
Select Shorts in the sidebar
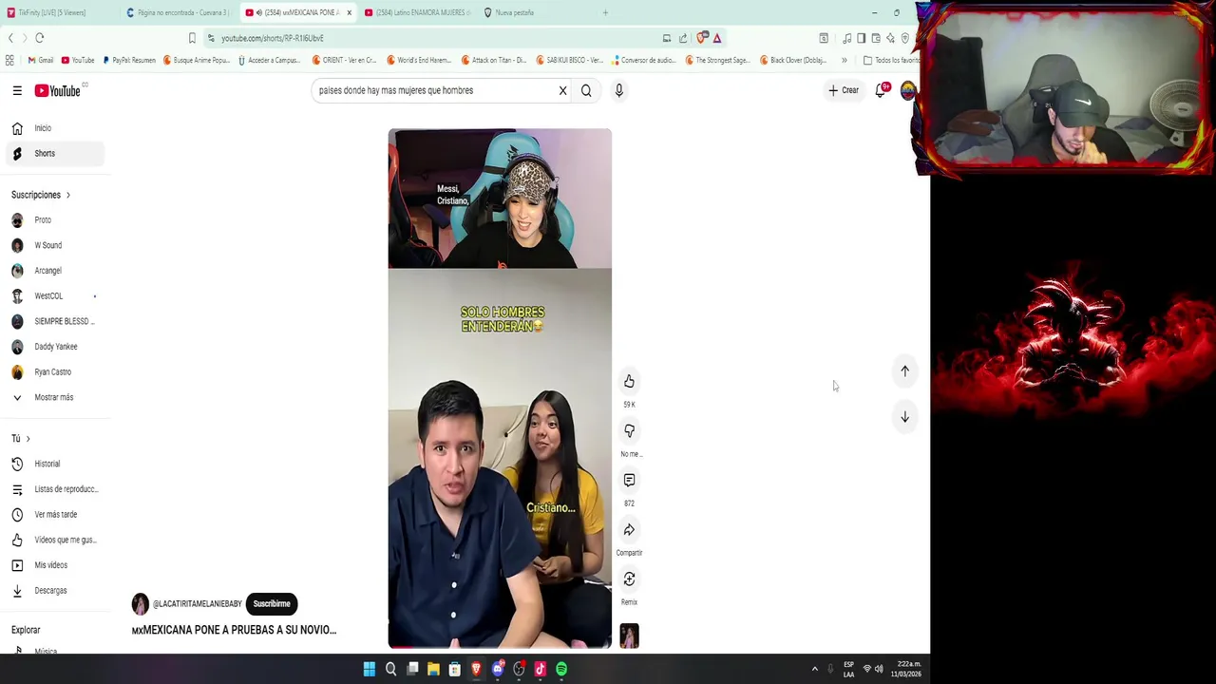tap(55, 153)
